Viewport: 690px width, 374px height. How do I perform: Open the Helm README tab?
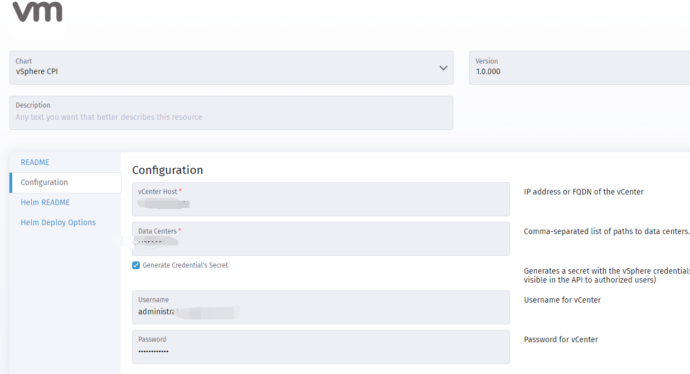tap(45, 202)
